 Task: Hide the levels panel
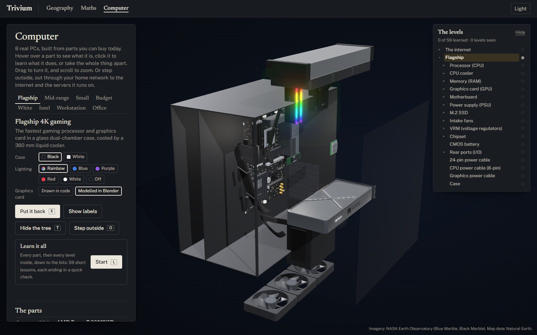[520, 32]
